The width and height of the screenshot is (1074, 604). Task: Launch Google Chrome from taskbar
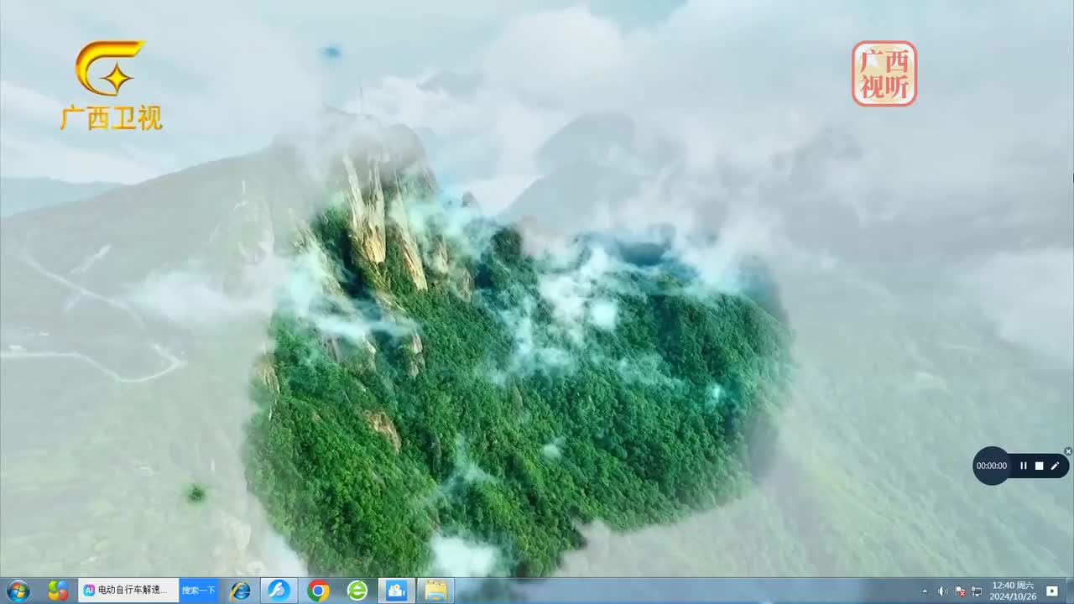tap(318, 591)
